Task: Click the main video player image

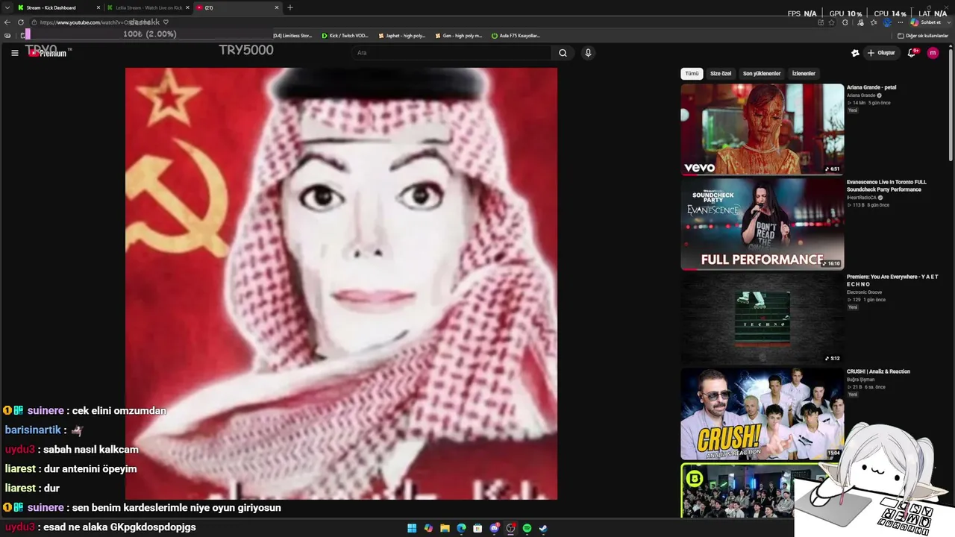Action: [341, 283]
